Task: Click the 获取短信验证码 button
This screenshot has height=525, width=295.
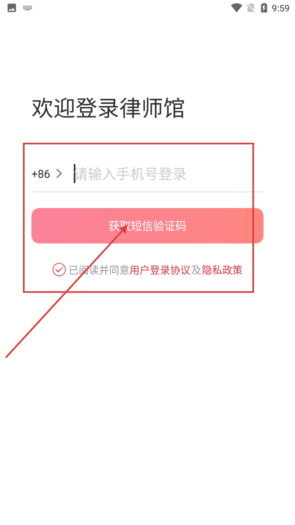Action: 147,226
